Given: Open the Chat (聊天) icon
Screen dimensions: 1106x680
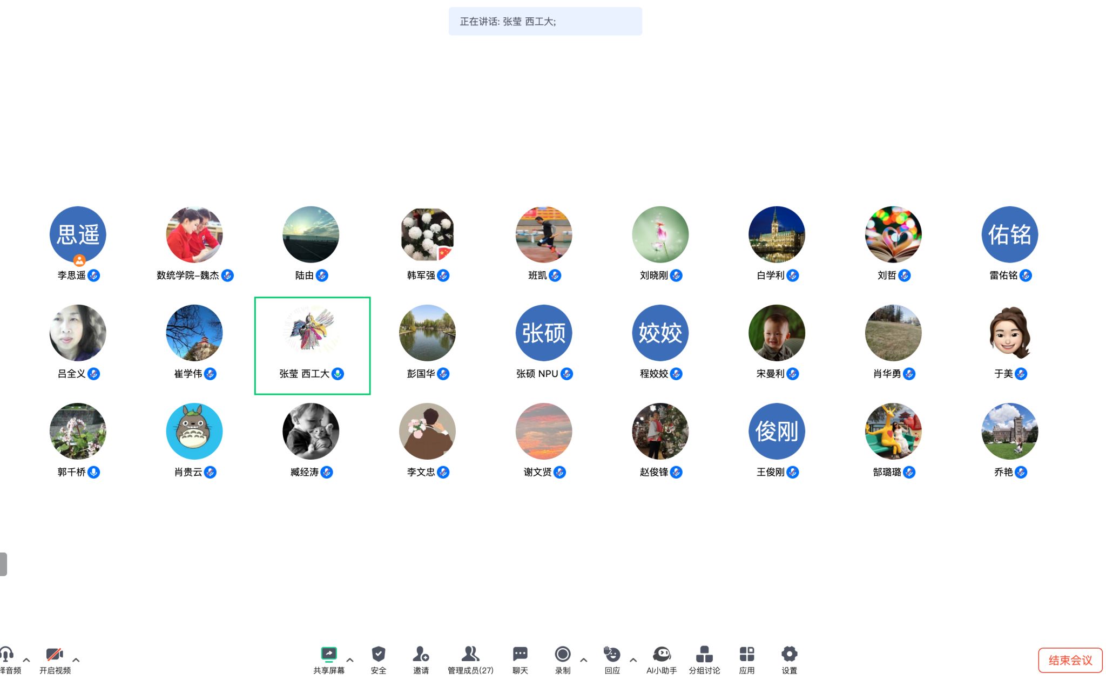Looking at the screenshot, I should point(520,655).
